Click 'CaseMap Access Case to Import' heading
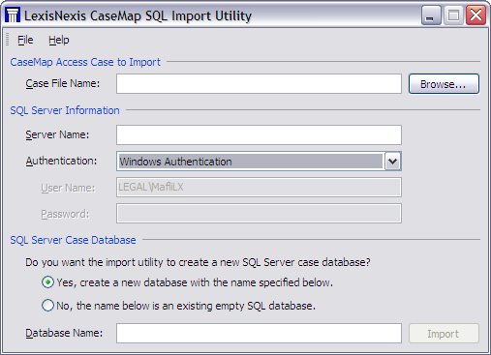 [x=85, y=62]
